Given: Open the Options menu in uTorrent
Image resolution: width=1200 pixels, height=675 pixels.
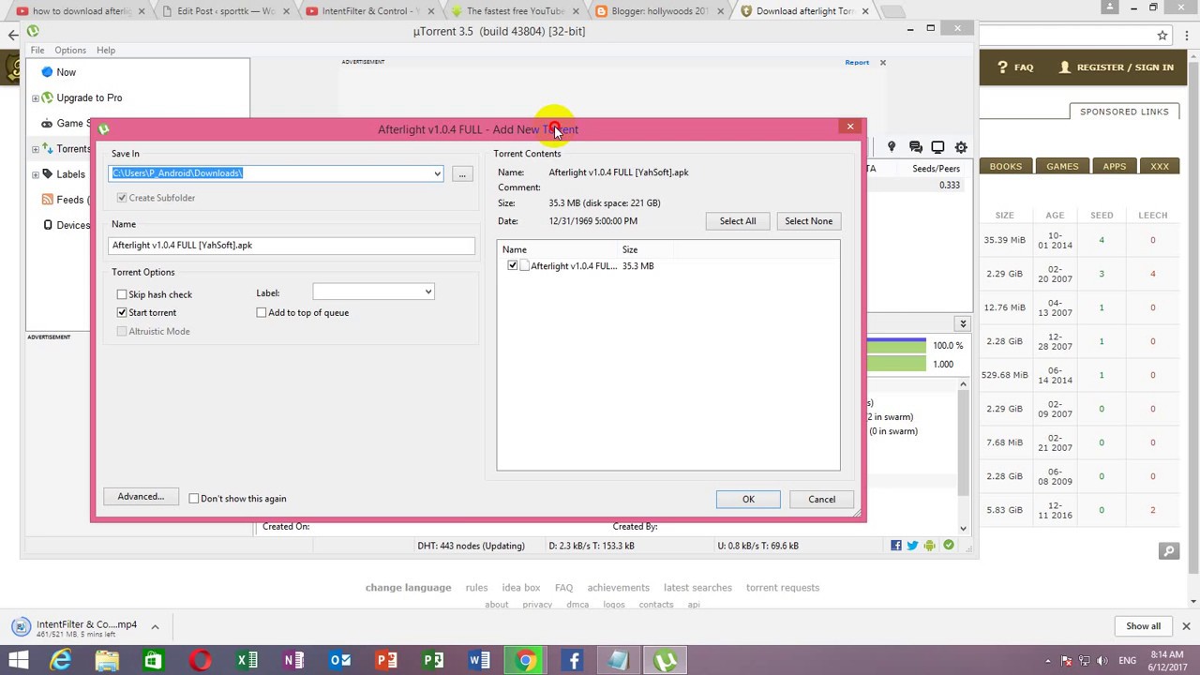Looking at the screenshot, I should [70, 50].
